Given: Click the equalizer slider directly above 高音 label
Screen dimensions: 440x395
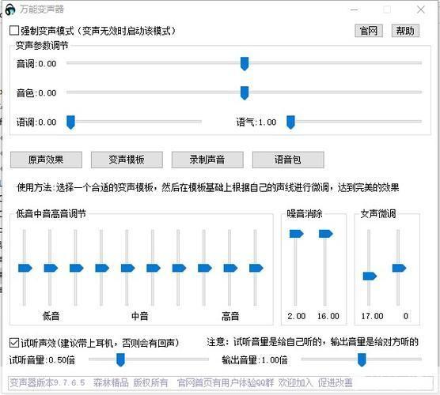Looking at the screenshot, I should pos(230,268).
